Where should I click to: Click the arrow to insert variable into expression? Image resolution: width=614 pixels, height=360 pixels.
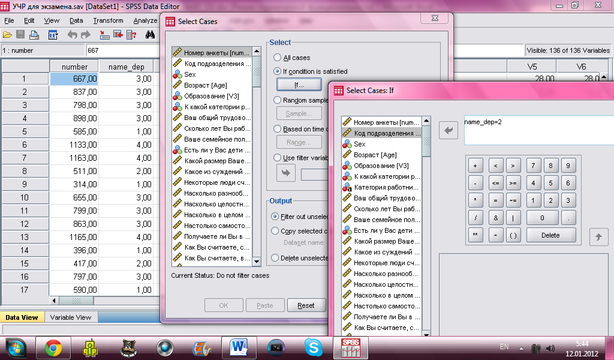[449, 130]
